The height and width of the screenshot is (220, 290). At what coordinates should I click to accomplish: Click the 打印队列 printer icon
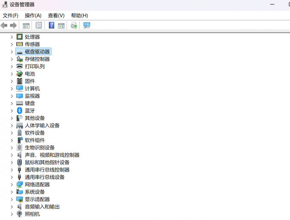point(20,66)
